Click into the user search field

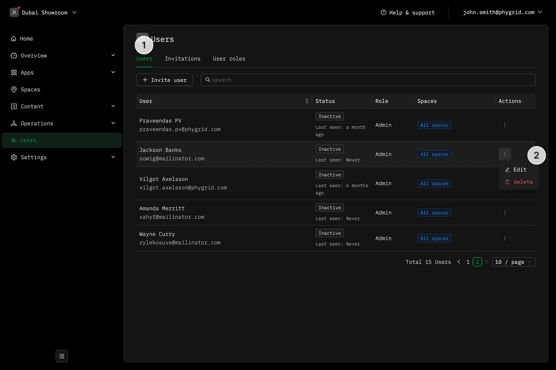click(371, 80)
